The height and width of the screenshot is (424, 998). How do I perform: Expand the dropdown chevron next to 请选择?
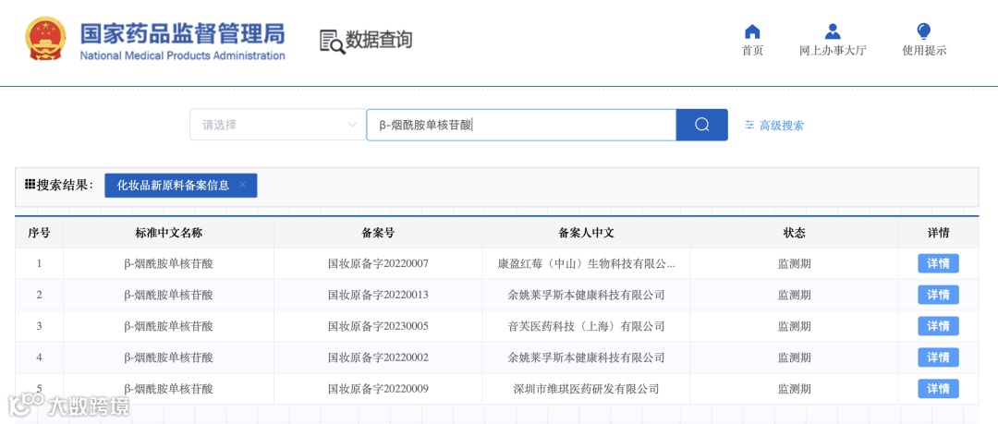(352, 125)
